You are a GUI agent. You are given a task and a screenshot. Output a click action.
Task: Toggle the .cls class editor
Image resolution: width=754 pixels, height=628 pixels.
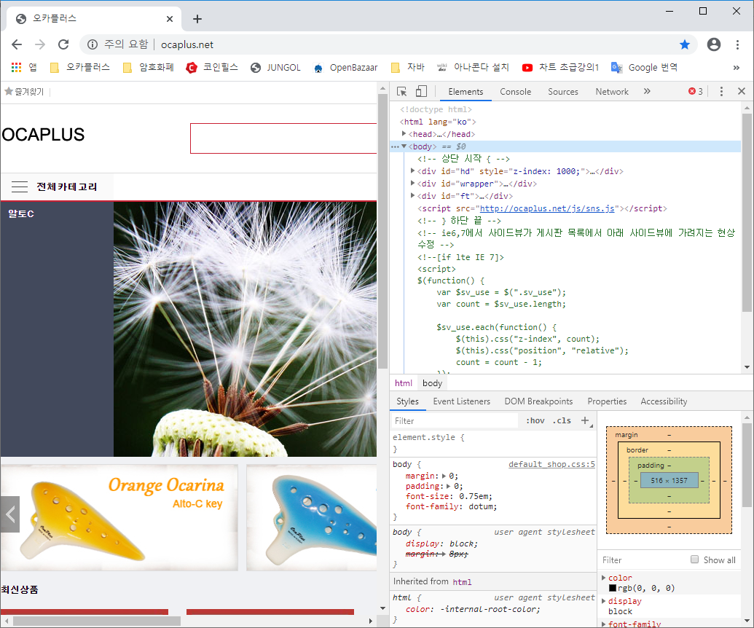[562, 421]
